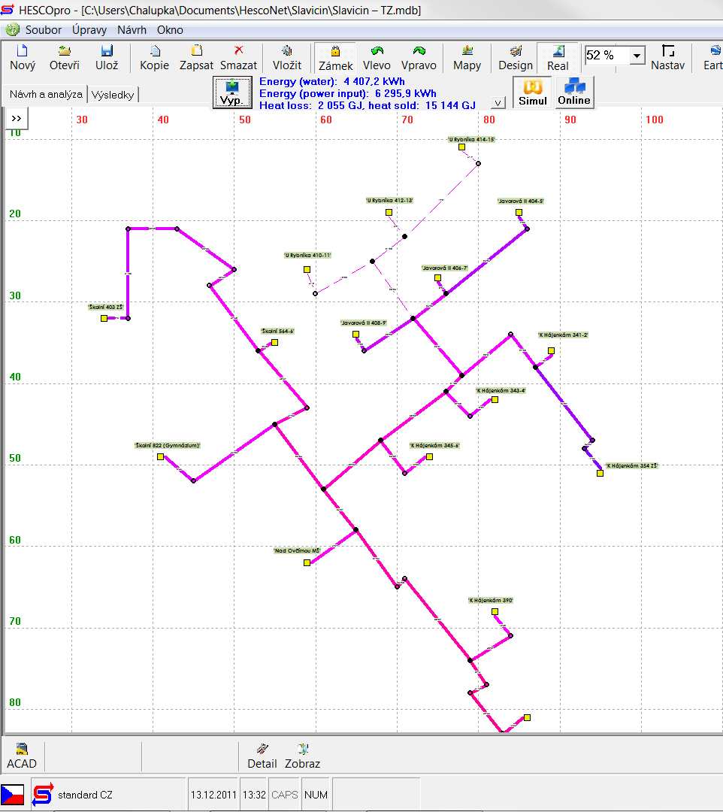Select the 'Nad Ovčírnou MŠ' node
The image size is (723, 812).
pyautogui.click(x=307, y=562)
